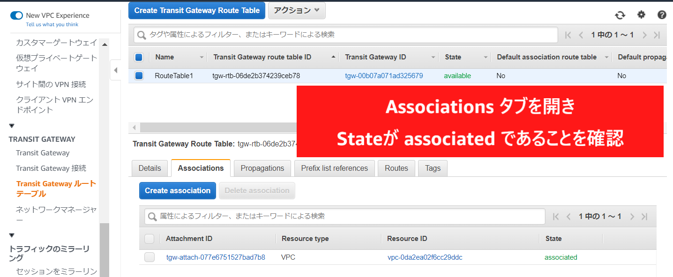This screenshot has height=277, width=673.
Task: Click the refresh icon in top toolbar
Action: click(620, 15)
